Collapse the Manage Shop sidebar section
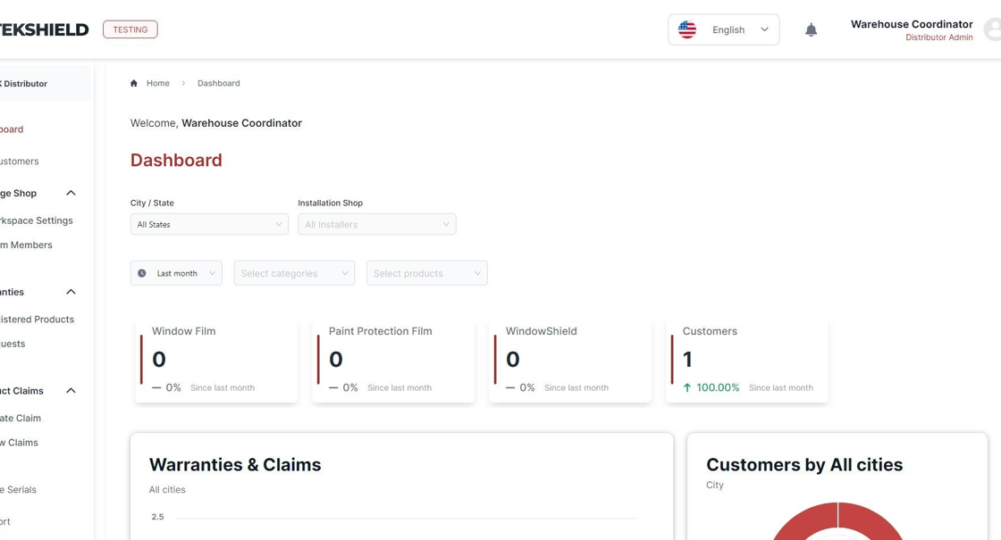This screenshot has height=540, width=1001. [x=71, y=193]
